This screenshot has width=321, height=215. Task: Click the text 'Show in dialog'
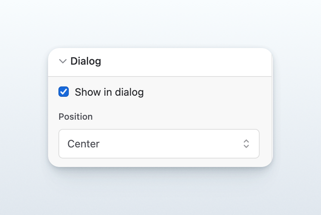pyautogui.click(x=109, y=92)
